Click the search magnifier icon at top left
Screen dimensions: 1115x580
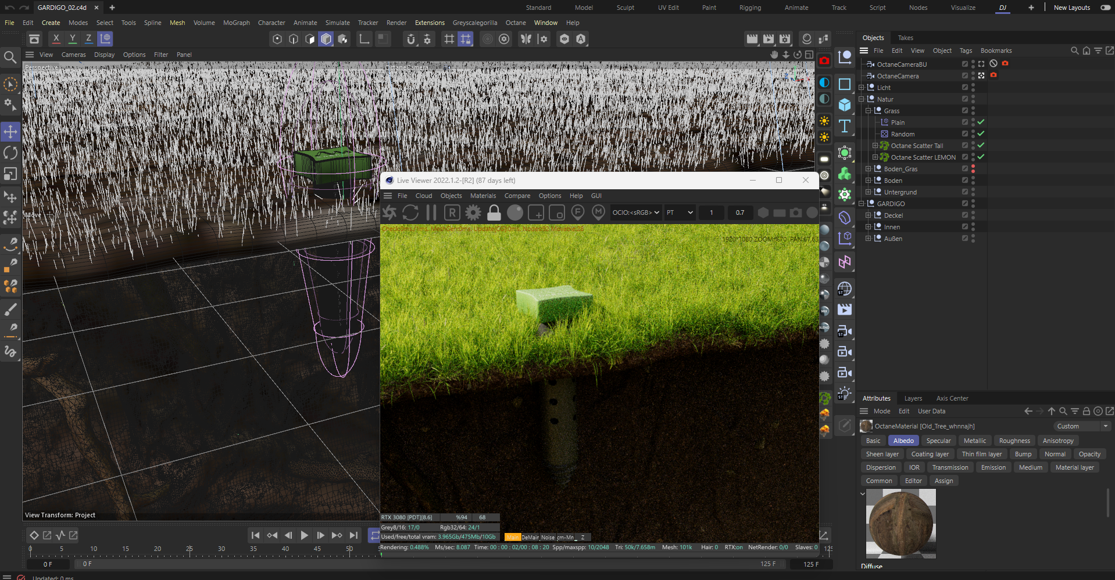[10, 57]
